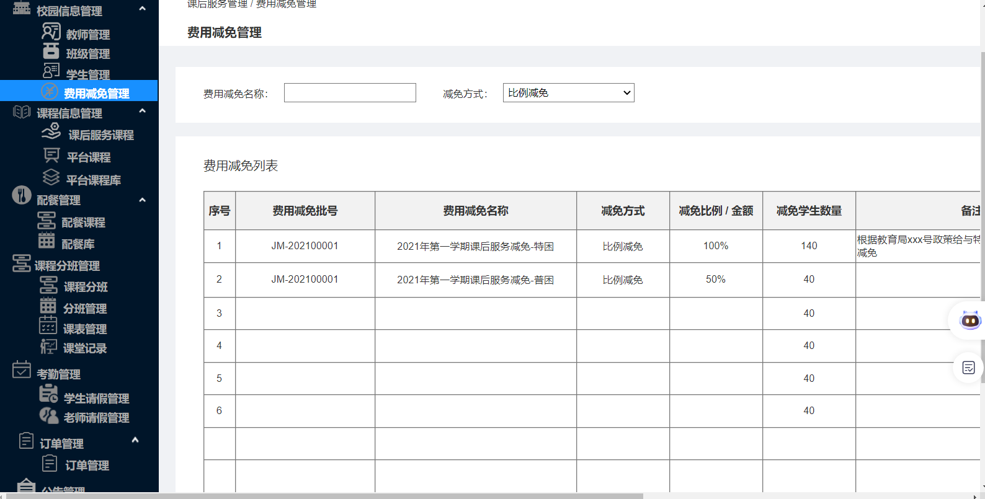This screenshot has height=499, width=985.
Task: Open 课表管理 menu item
Action: 85,329
